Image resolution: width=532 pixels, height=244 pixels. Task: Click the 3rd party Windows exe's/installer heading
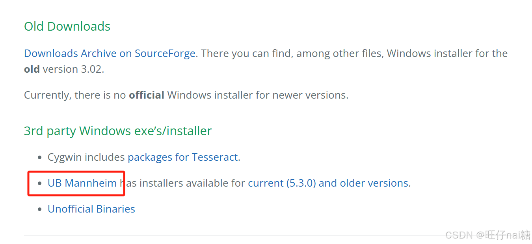point(118,131)
